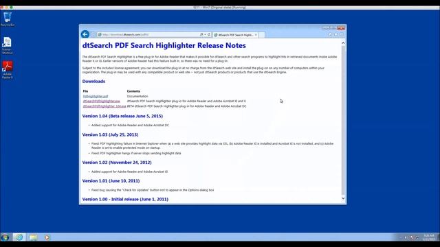The height and width of the screenshot is (247, 440).
Task: Click the 'Documentation' contents cell
Action: (x=137, y=96)
